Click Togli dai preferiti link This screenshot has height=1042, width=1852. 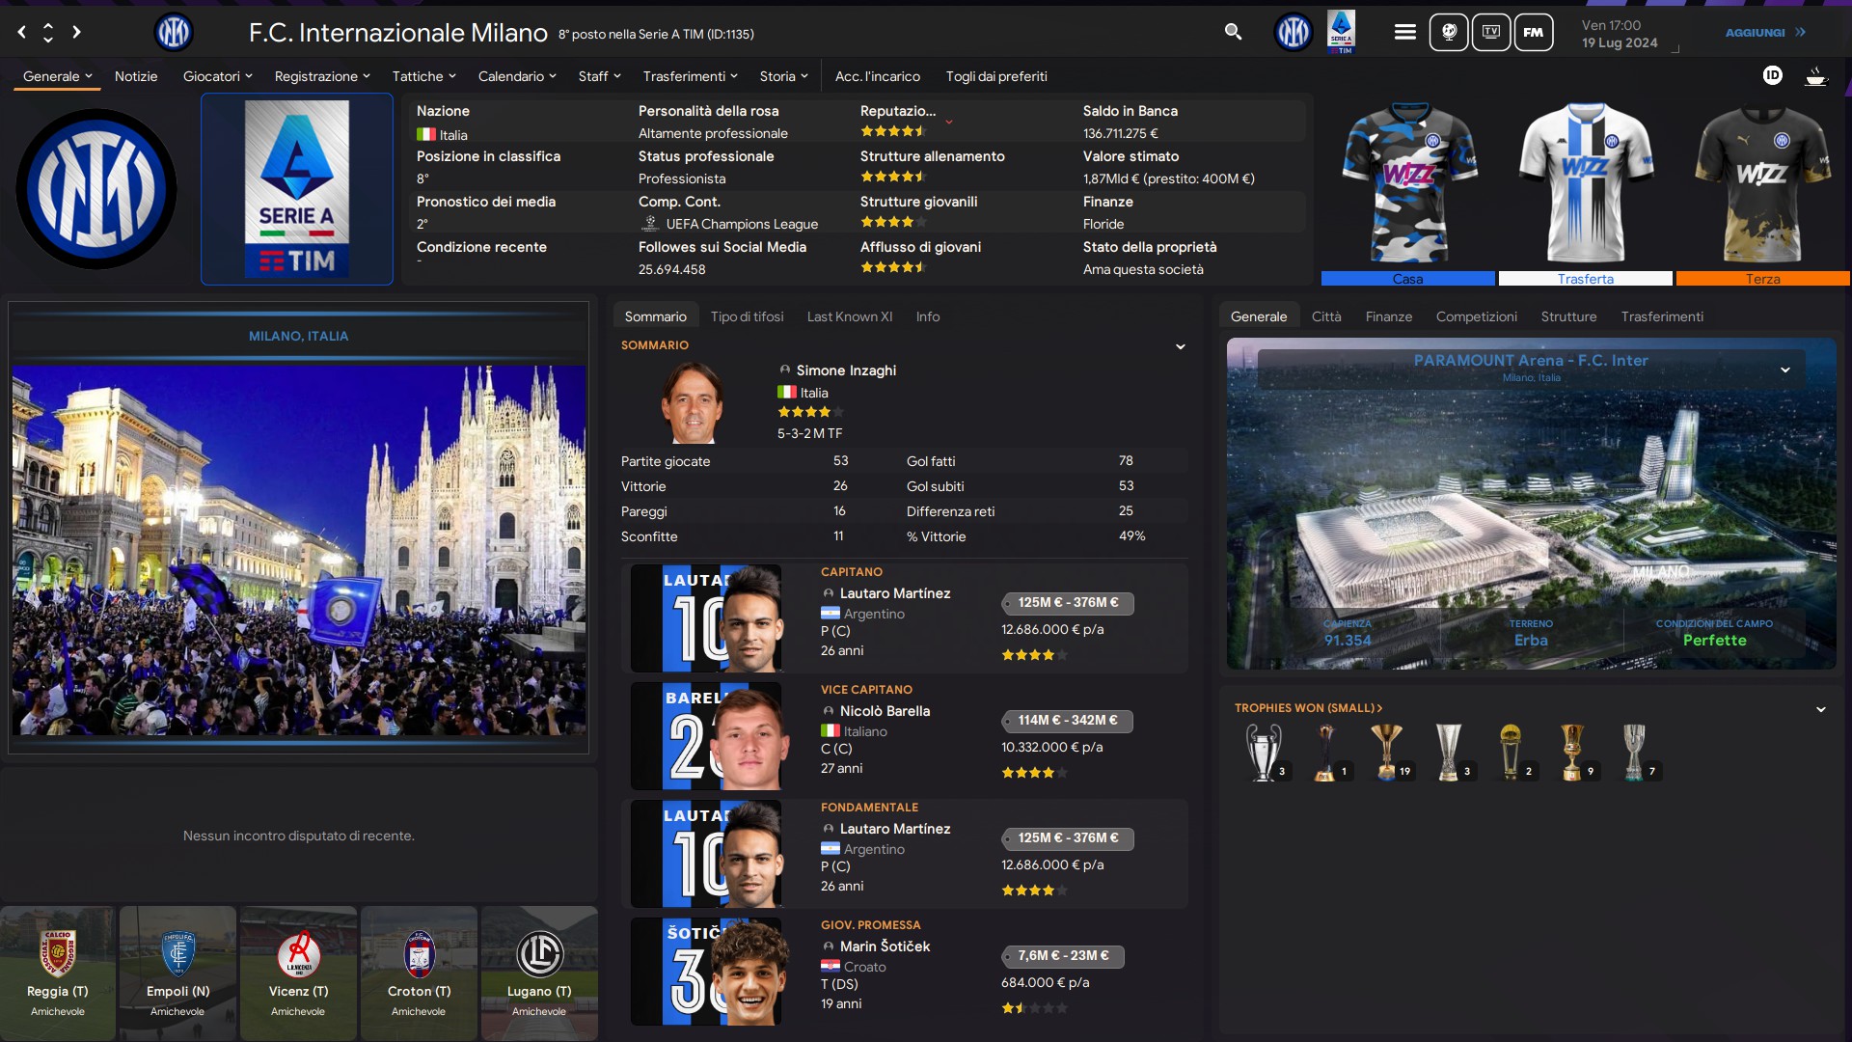coord(995,76)
